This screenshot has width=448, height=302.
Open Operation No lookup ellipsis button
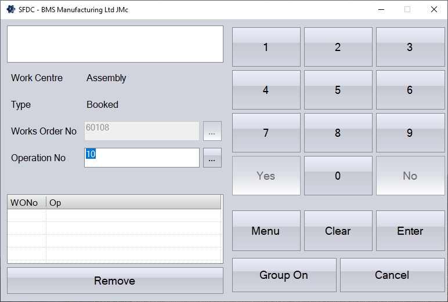click(212, 158)
